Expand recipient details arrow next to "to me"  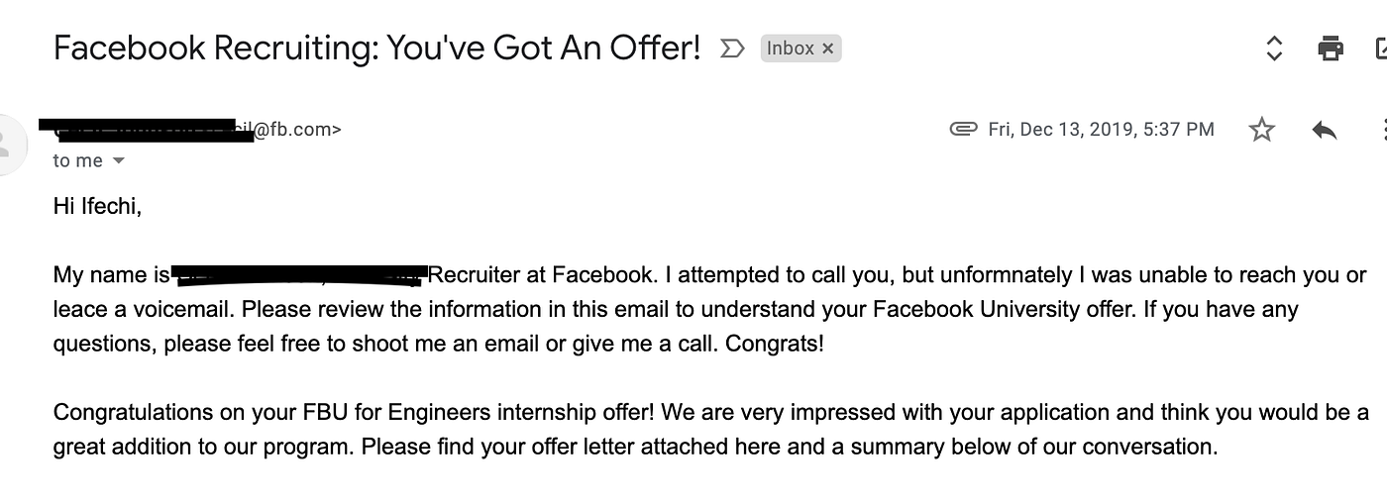119,160
